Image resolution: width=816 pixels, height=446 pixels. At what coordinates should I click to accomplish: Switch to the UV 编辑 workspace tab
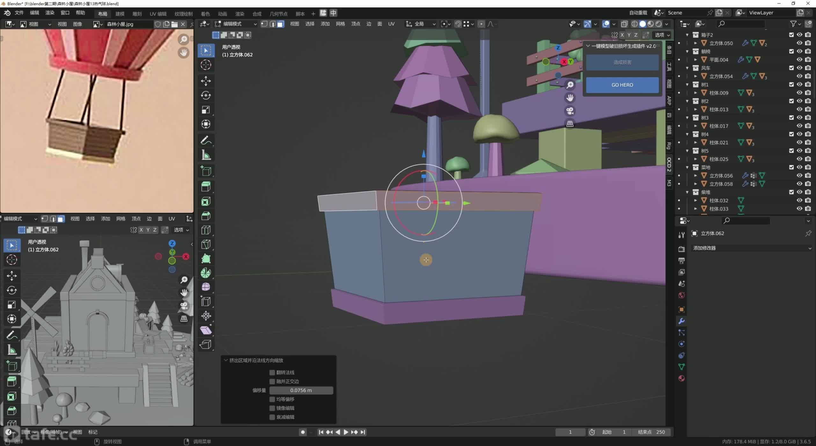158,14
